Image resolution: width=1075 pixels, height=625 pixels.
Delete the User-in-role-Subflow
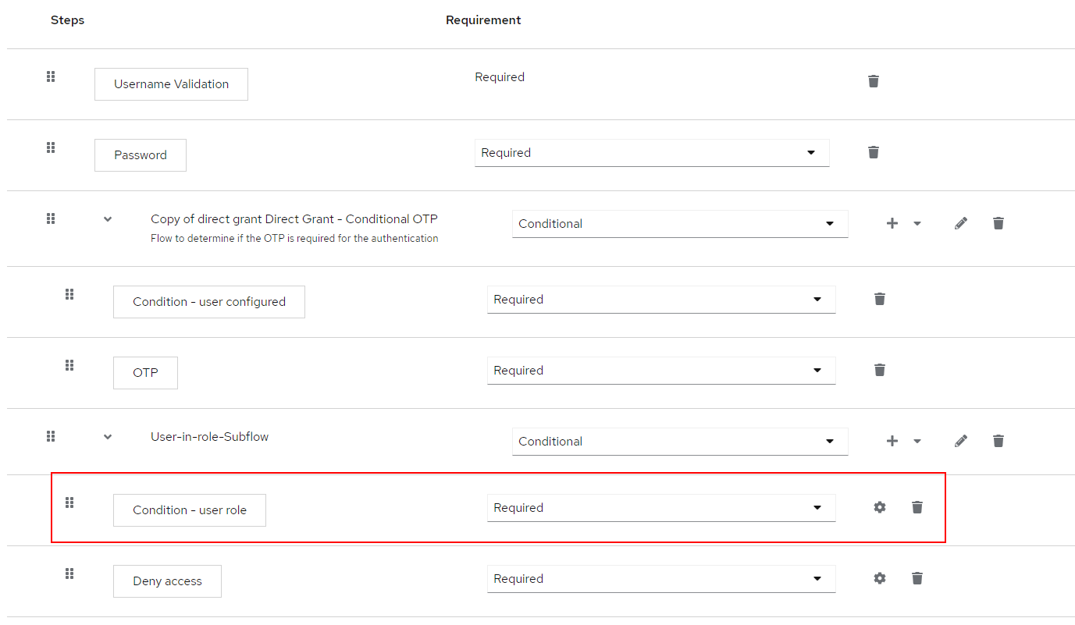(x=998, y=440)
